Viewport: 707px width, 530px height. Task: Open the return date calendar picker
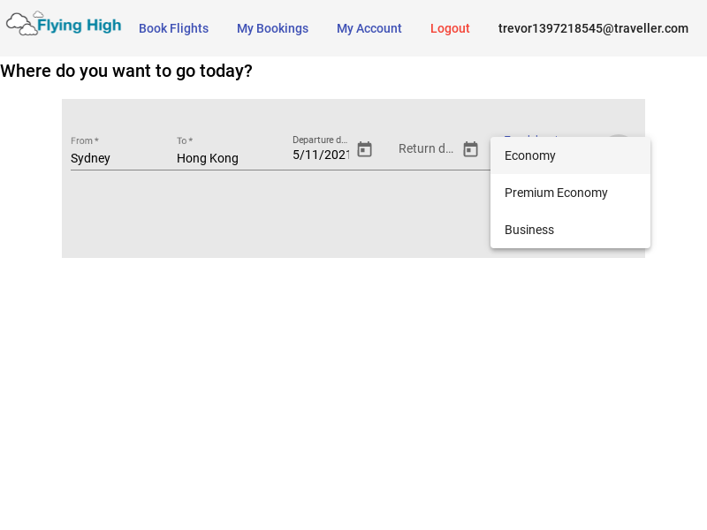pos(470,149)
